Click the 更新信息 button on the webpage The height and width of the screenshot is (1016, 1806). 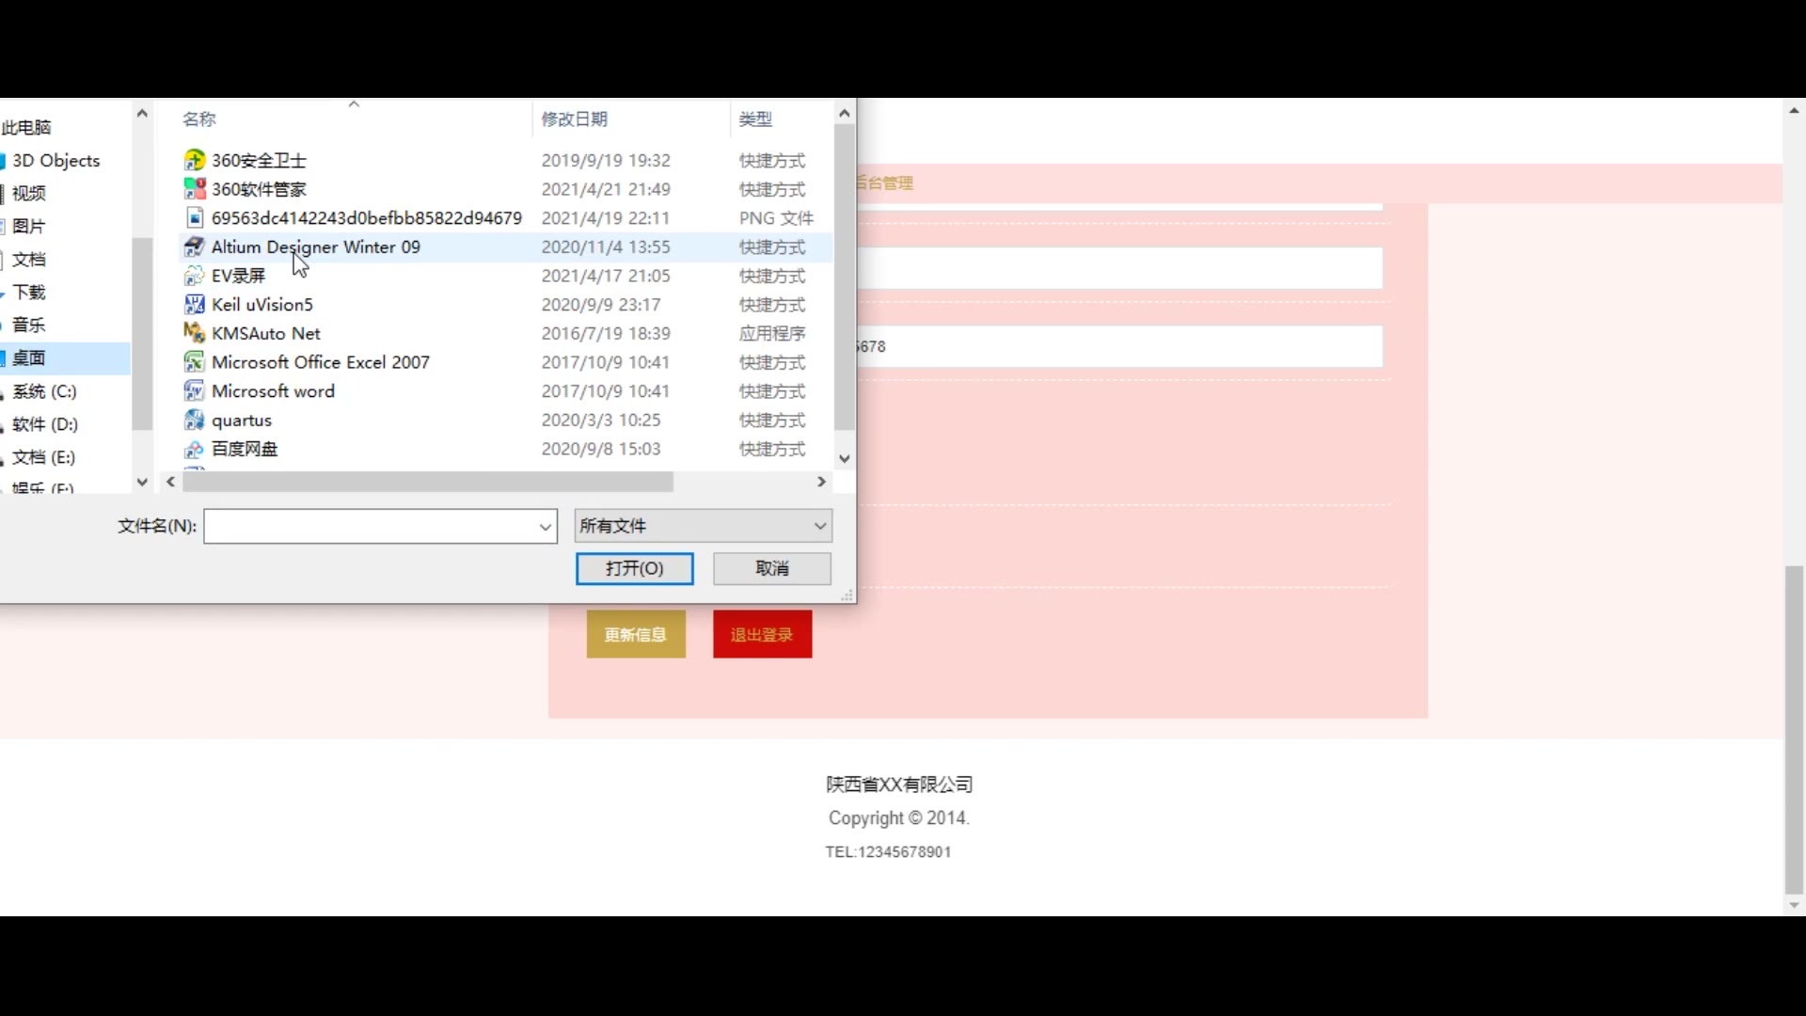(x=636, y=635)
